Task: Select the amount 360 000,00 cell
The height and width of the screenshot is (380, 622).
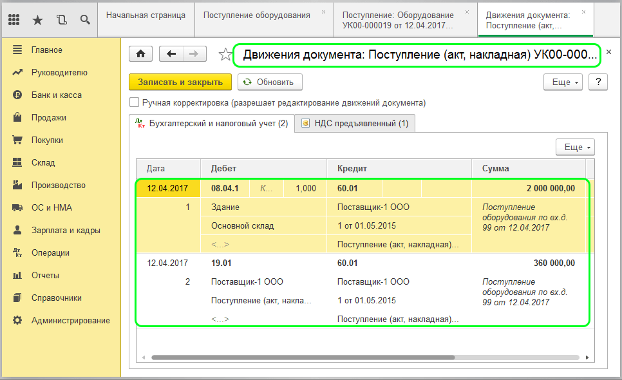Action: [x=529, y=263]
